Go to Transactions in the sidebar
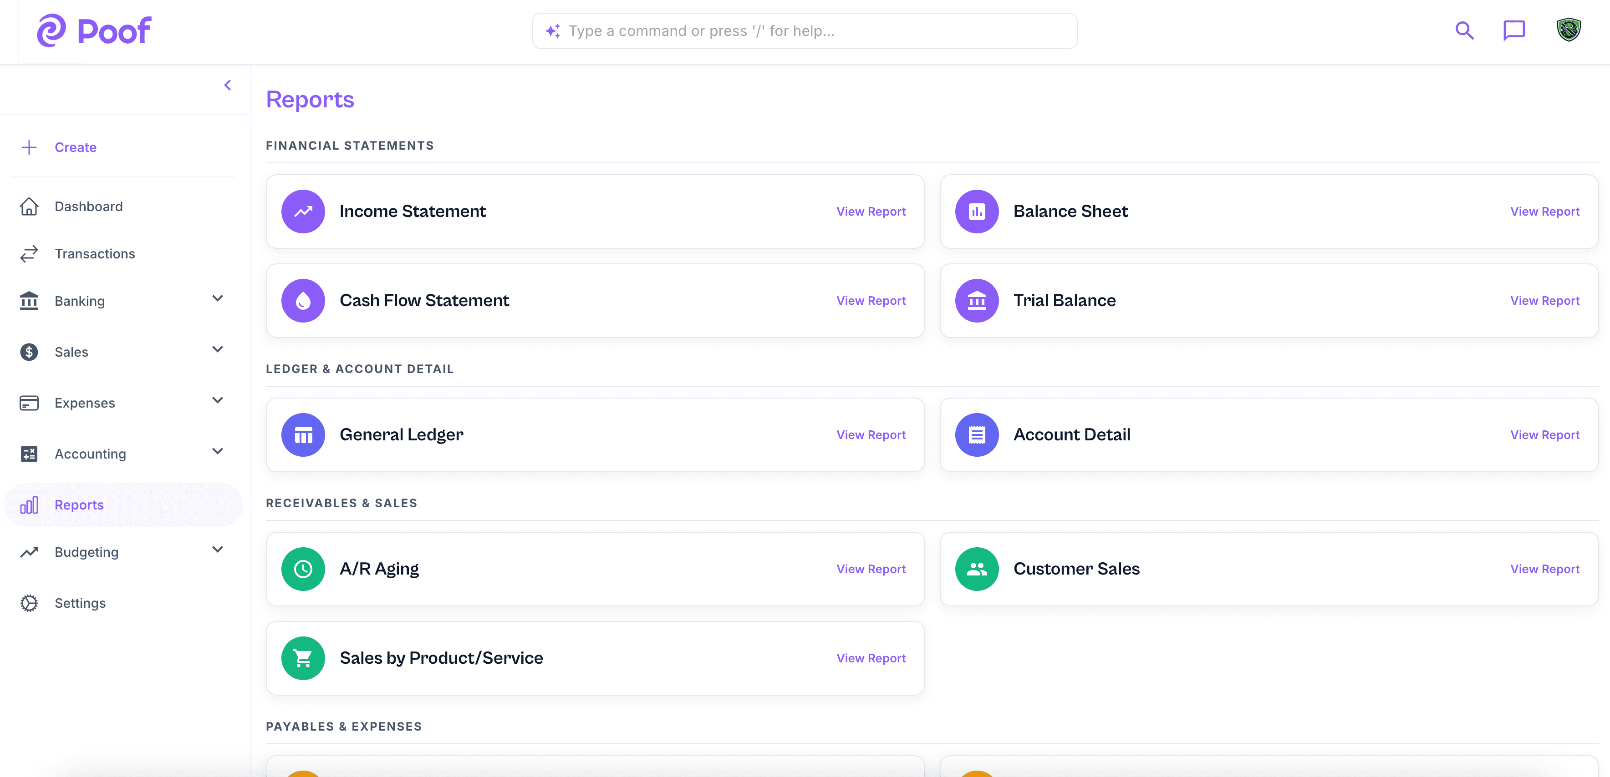Viewport: 1610px width, 777px height. 94,253
